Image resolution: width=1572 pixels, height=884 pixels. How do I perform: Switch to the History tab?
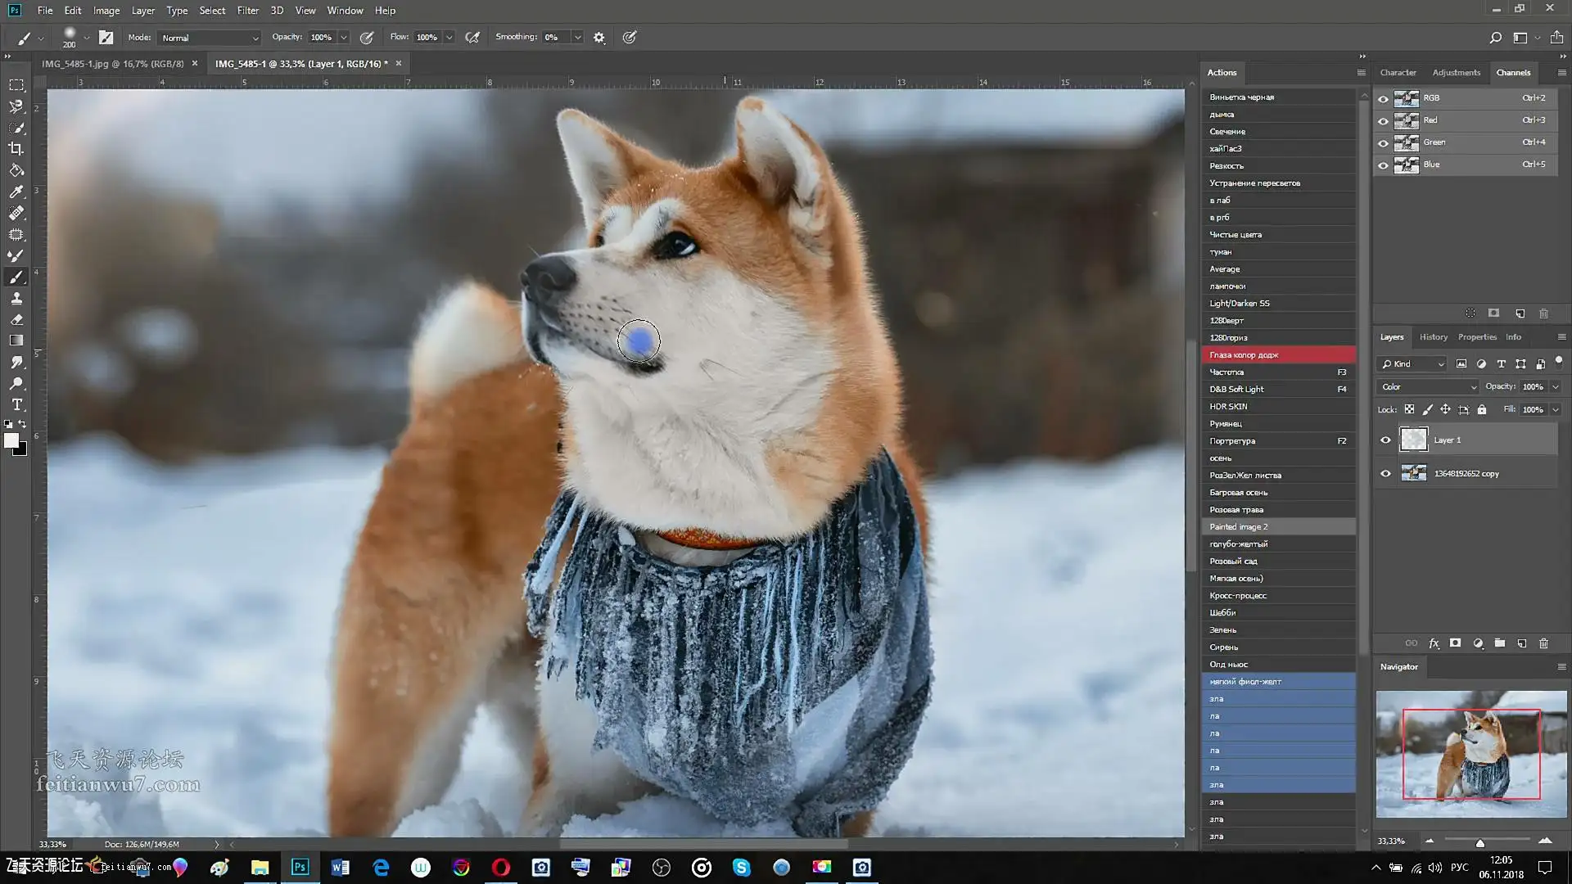point(1433,337)
